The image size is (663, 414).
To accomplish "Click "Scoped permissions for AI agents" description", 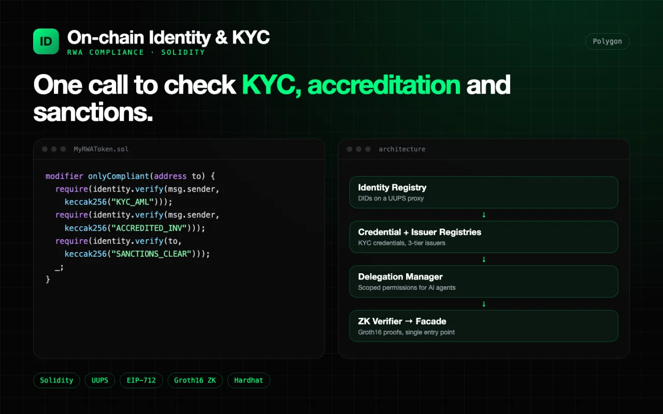I will click(407, 287).
